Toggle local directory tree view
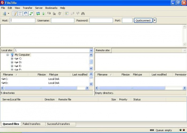Image resolution: width=187 pixels, height=133 pixels. pos(20,13)
